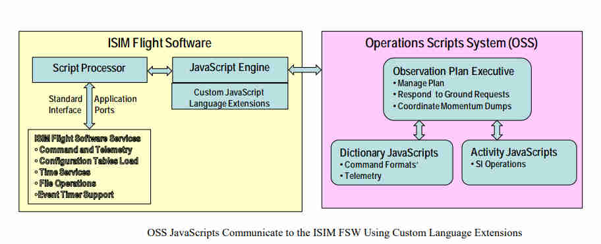
Task: Click the ISIM Flight Software title
Action: click(159, 43)
